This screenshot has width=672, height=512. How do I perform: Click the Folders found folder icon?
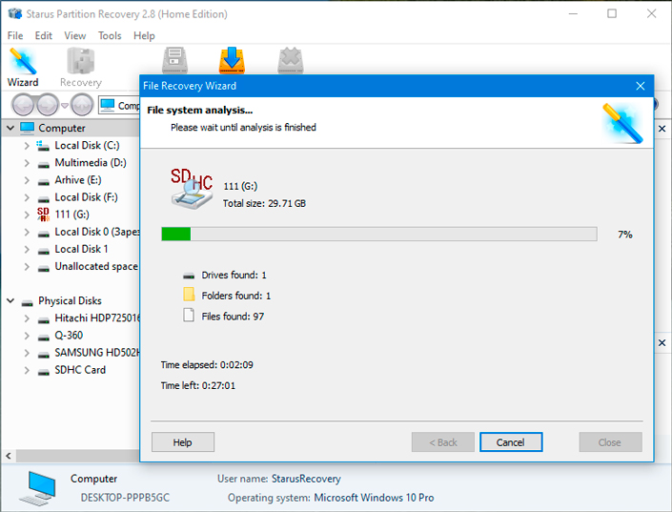pyautogui.click(x=189, y=295)
